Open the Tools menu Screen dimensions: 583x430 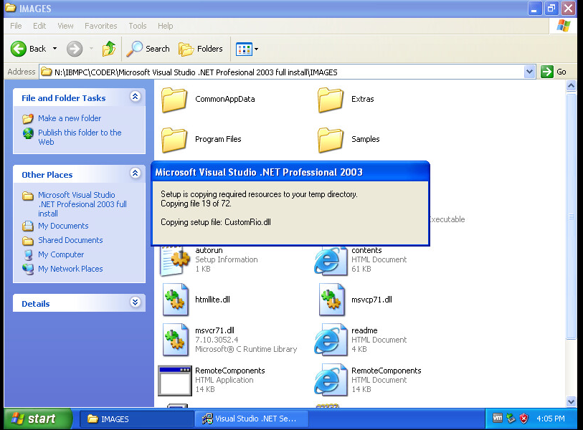point(138,26)
